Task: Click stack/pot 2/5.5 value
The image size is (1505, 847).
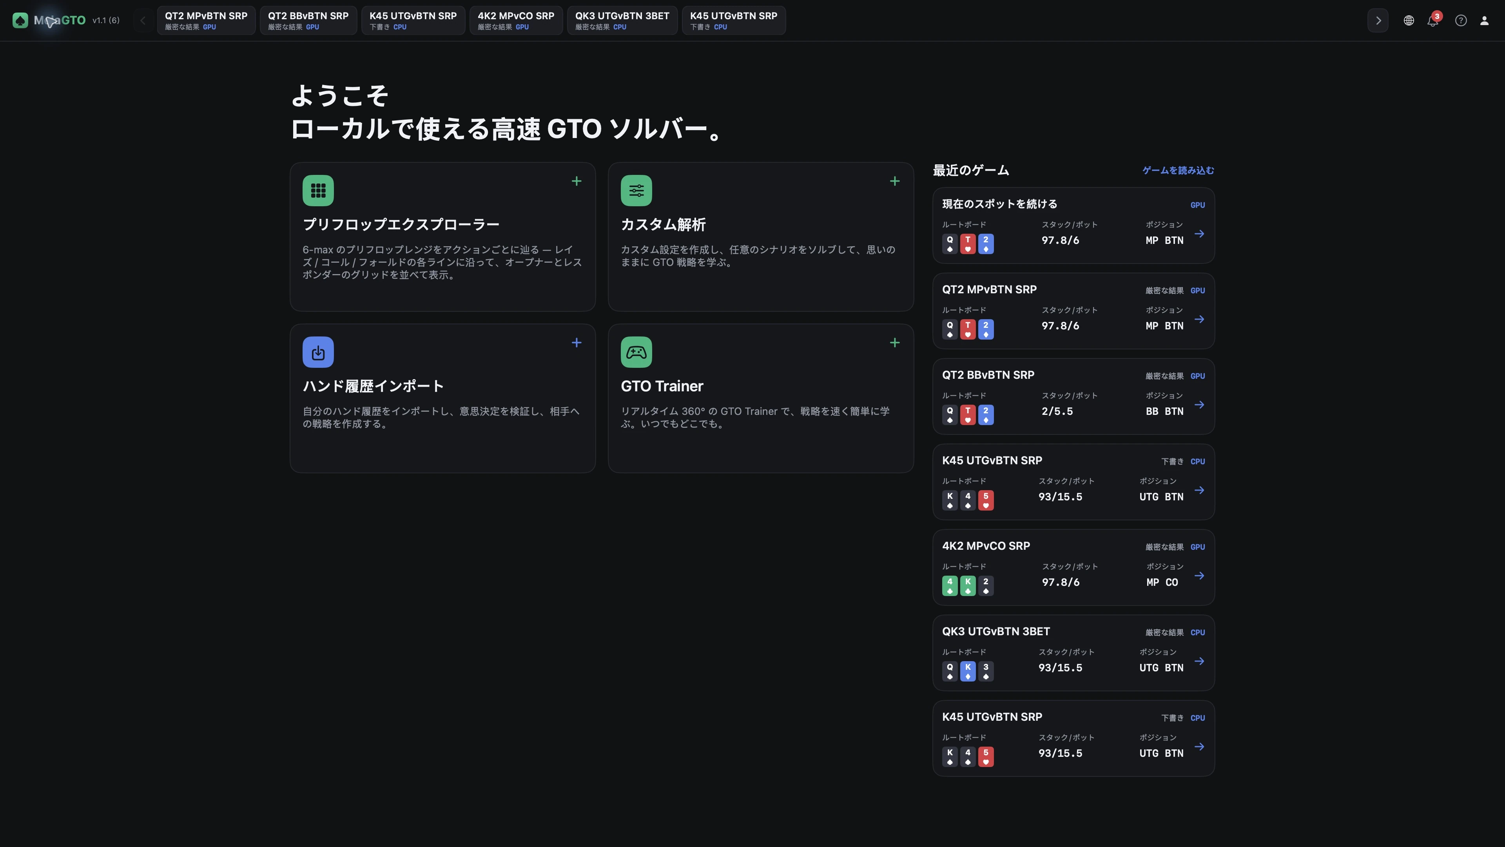Action: [x=1057, y=411]
